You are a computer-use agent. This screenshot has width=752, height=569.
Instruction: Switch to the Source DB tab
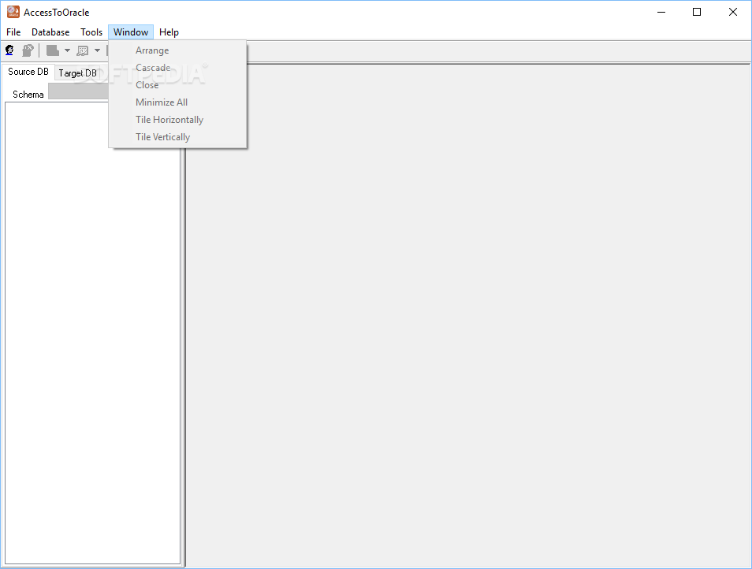[28, 72]
